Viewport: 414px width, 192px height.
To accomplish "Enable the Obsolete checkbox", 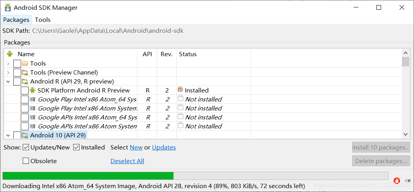I will [x=26, y=161].
